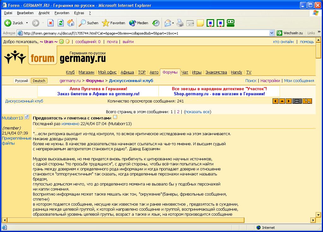Select the Чат navigation tab
This screenshot has width=323, height=232.
coord(185,72)
